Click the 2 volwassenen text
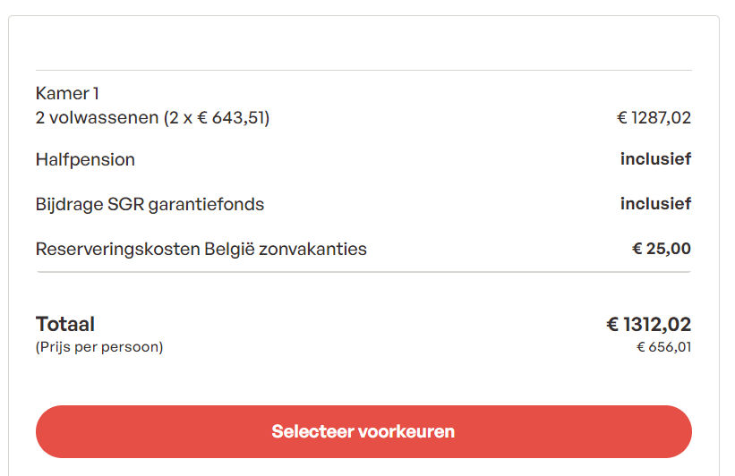Viewport: 735px width, 476px height. pyautogui.click(x=97, y=117)
